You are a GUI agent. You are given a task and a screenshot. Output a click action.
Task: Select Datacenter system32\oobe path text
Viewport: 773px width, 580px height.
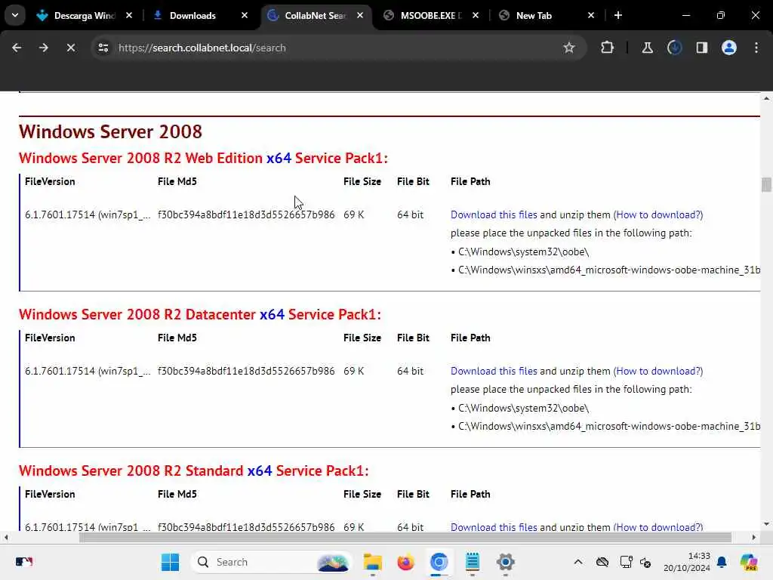(x=524, y=408)
